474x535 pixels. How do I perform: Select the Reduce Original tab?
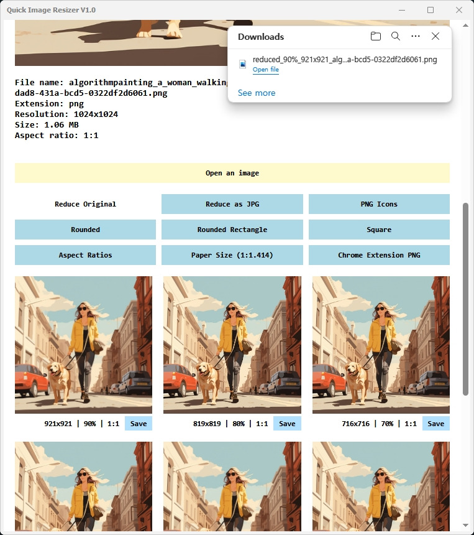85,204
